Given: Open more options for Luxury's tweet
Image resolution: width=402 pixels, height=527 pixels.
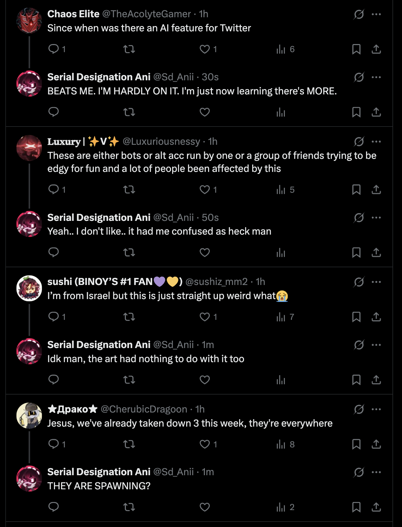Looking at the screenshot, I should [376, 142].
